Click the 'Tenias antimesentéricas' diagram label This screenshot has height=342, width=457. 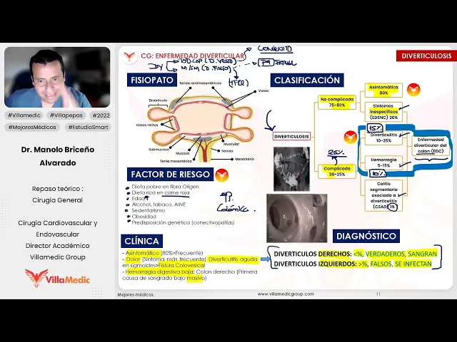(x=200, y=83)
